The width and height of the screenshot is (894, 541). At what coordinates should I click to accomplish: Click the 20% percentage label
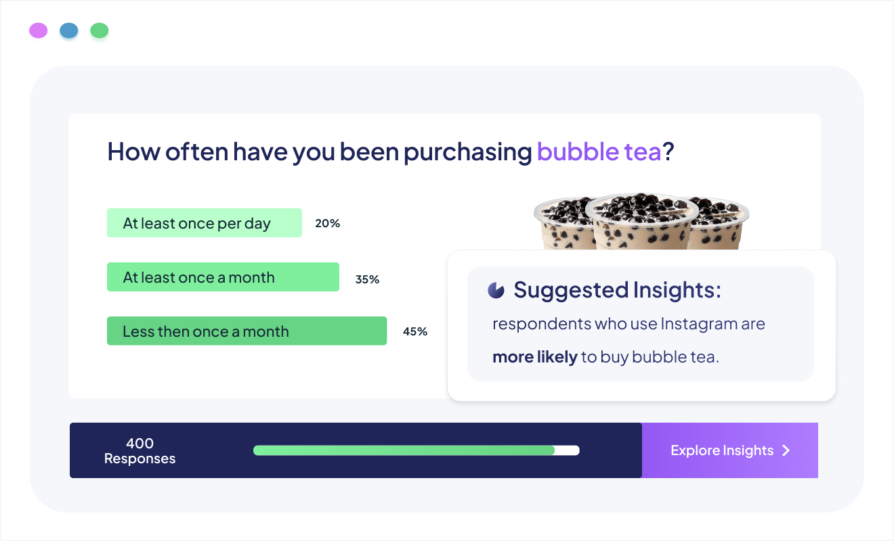point(327,223)
